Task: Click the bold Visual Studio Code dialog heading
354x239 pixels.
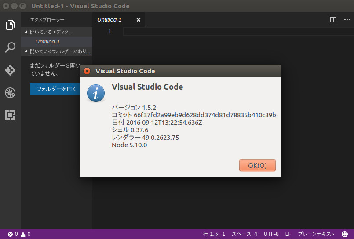Action: click(147, 87)
